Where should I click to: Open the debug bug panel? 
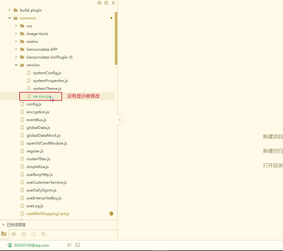coord(24,234)
